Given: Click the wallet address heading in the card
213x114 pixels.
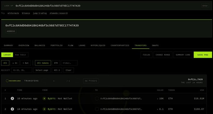Looking at the screenshot, I should pyautogui.click(x=42, y=26).
